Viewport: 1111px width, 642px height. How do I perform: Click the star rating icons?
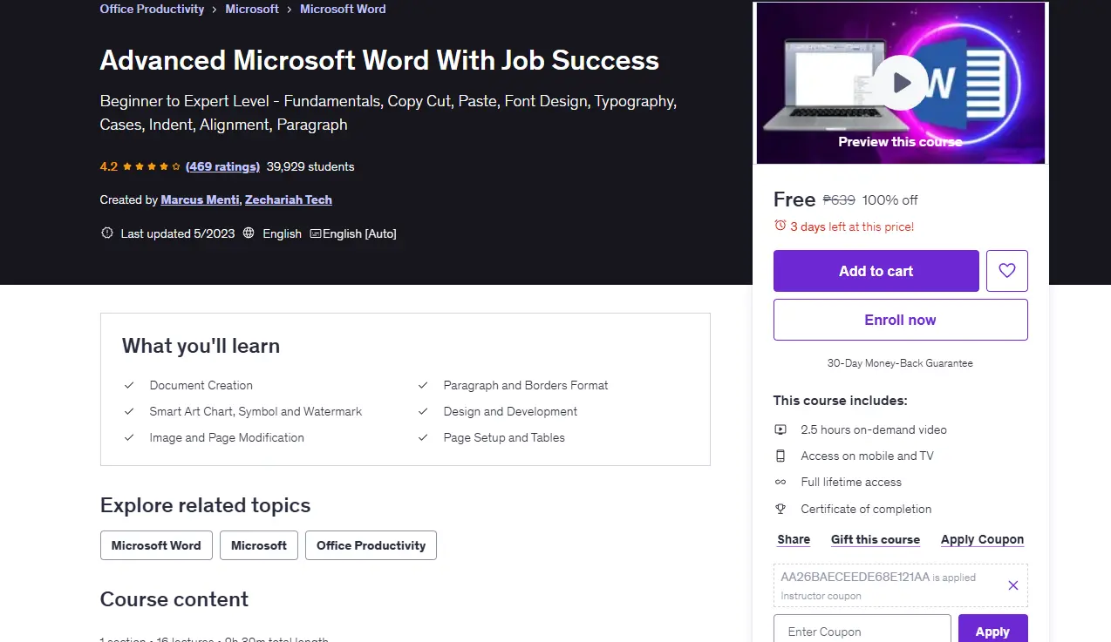tap(152, 166)
